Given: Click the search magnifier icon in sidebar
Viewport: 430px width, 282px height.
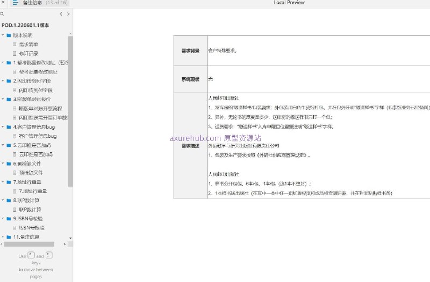Looking at the screenshot, I should point(2,14).
